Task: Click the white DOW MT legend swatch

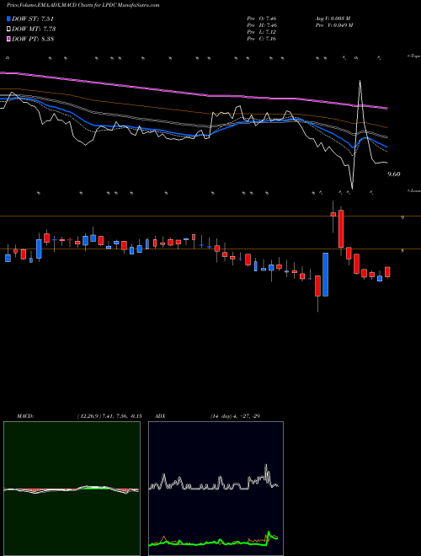Action: click(8, 29)
